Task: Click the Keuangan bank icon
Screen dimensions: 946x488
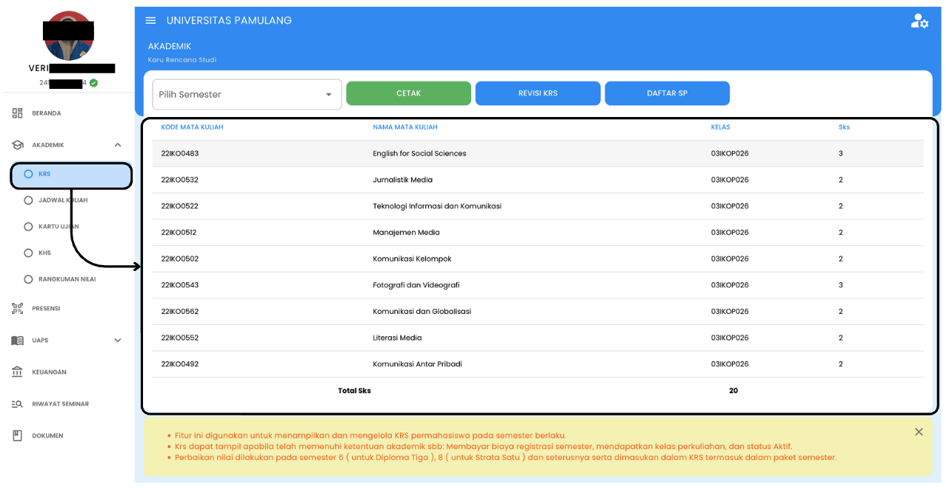Action: coord(17,372)
